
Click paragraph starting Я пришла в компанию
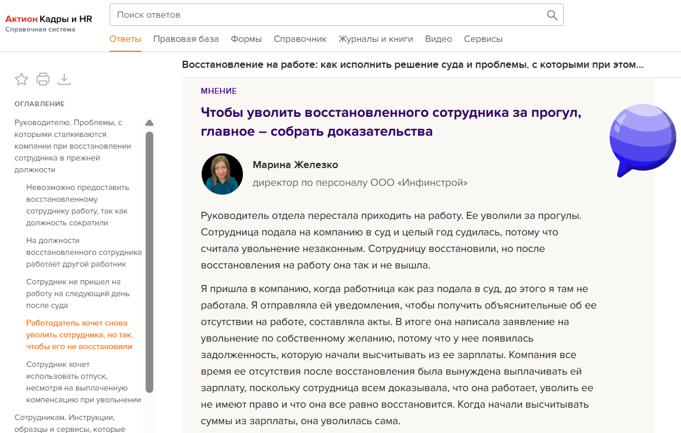point(399,355)
